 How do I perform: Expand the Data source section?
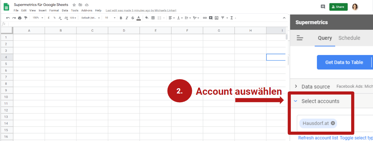296,86
